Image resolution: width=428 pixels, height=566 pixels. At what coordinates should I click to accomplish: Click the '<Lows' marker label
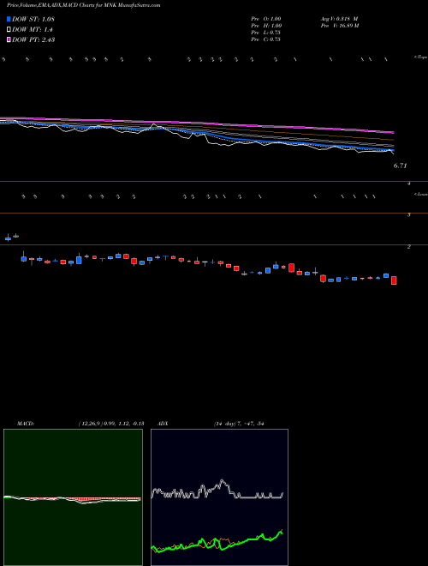[420, 194]
